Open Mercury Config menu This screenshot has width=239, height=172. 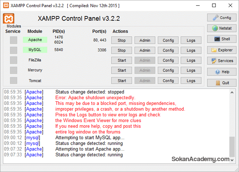(168, 71)
